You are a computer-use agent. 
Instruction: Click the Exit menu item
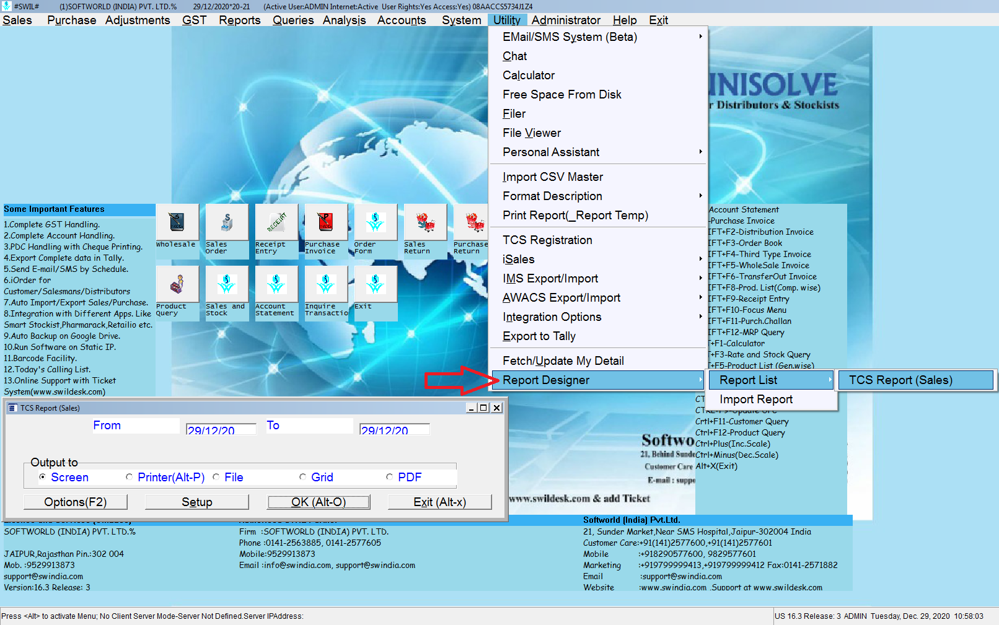tap(658, 20)
